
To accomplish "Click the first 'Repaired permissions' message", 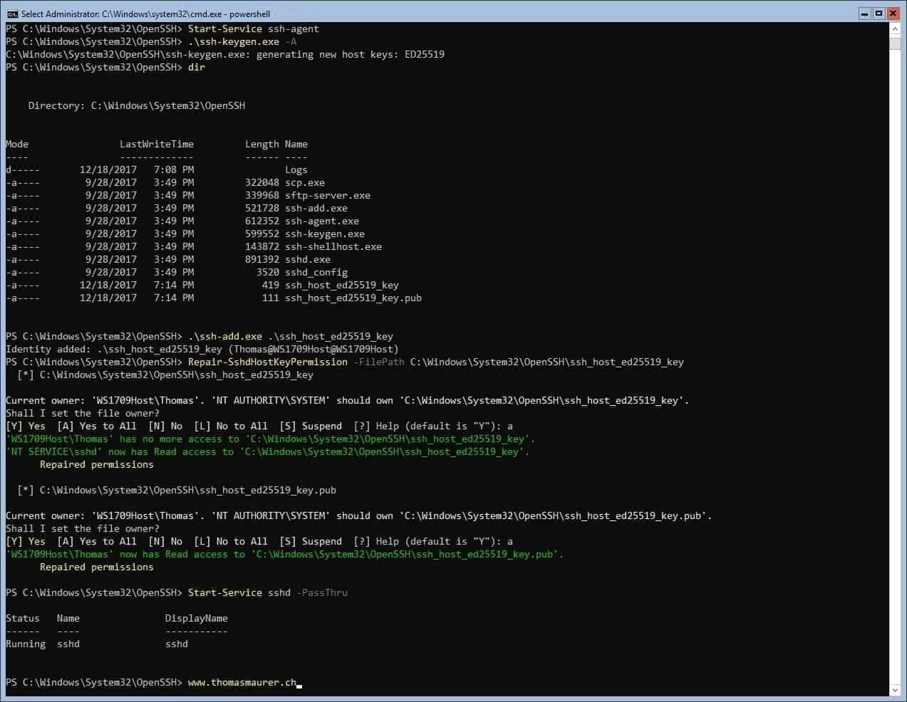I will point(97,465).
